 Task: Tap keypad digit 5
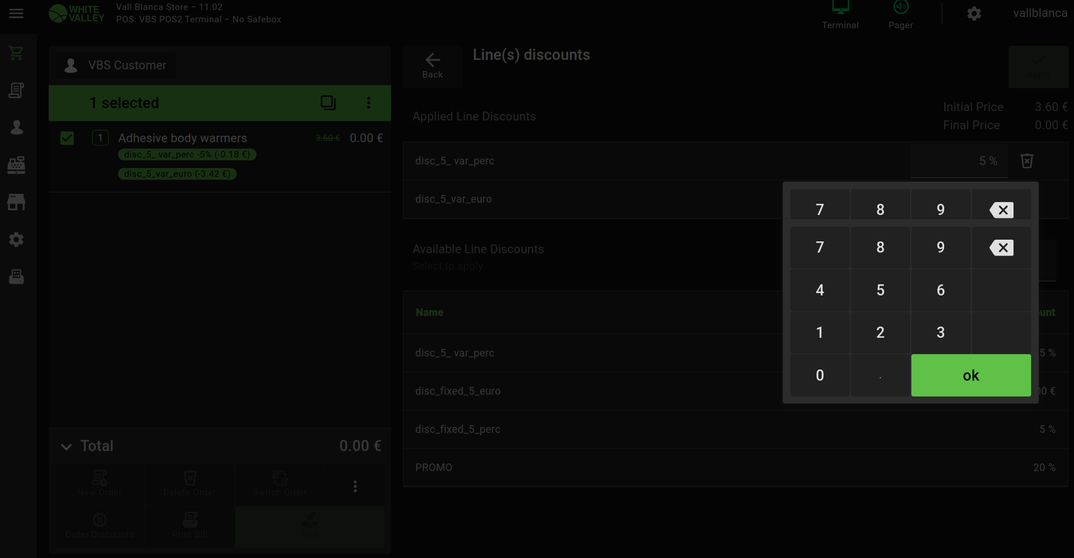click(x=880, y=290)
